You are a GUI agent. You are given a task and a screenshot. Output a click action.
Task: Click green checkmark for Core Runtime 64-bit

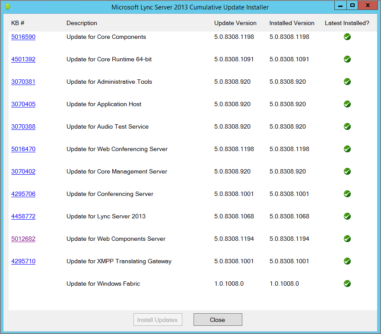tap(347, 59)
